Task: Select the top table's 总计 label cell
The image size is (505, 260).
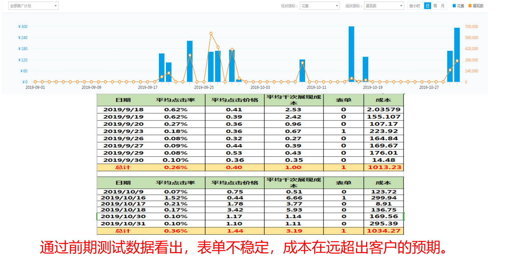Action: pos(123,167)
